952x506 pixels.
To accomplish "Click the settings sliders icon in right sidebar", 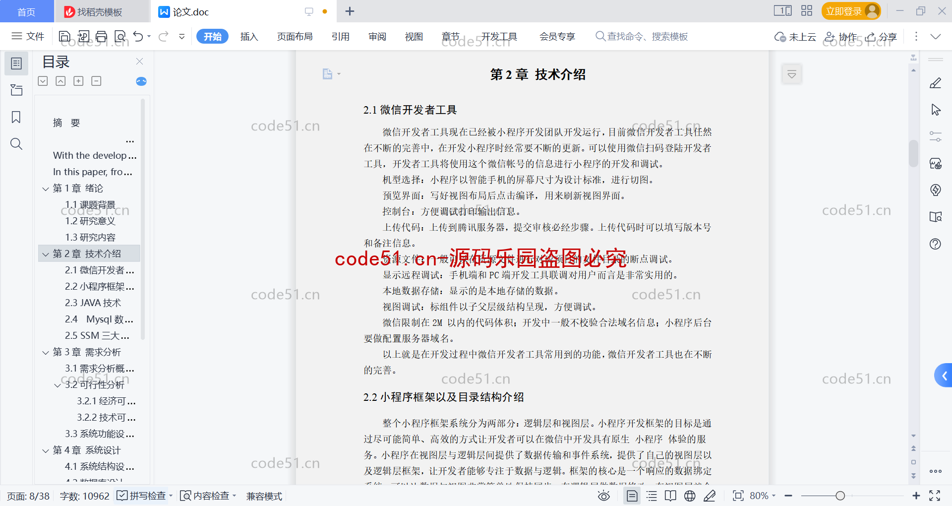I will [x=935, y=136].
